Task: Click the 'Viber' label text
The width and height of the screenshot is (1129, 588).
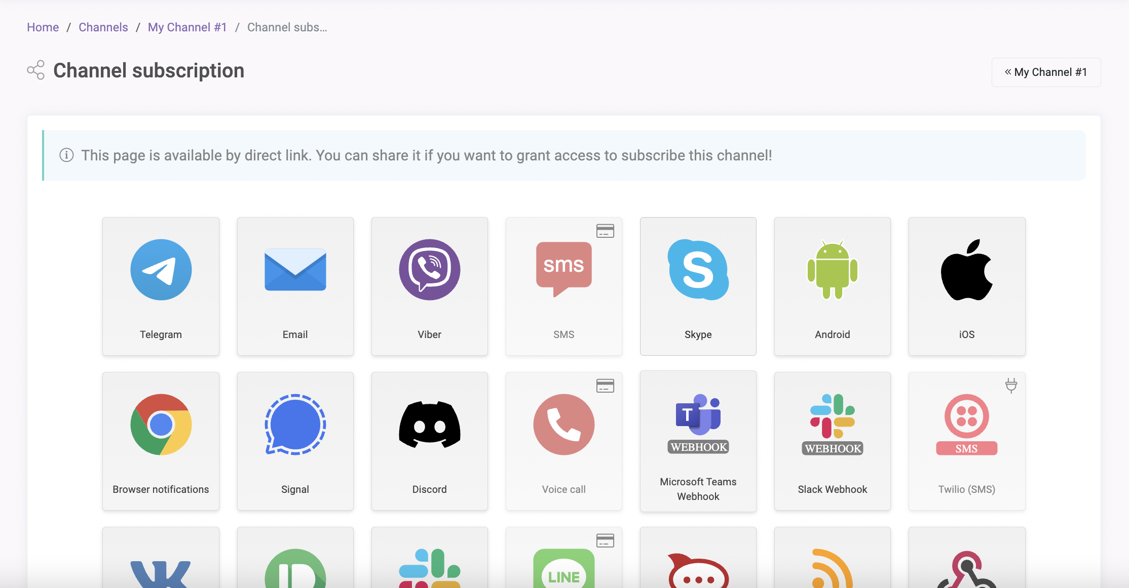Action: (x=429, y=334)
